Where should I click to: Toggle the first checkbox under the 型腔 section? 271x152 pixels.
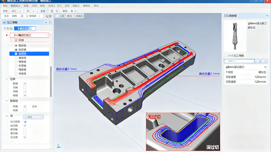[x=25, y=83]
